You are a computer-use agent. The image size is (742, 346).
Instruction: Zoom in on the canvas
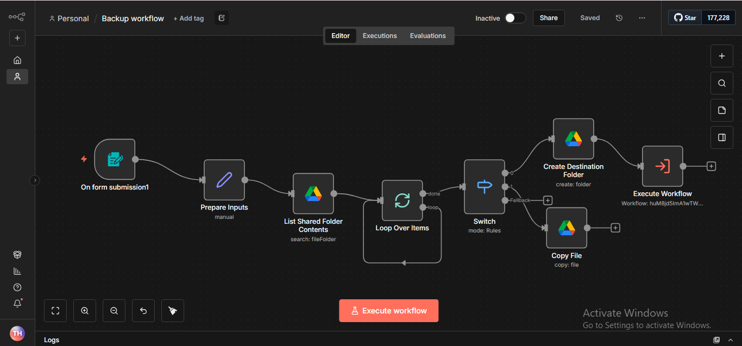click(85, 311)
